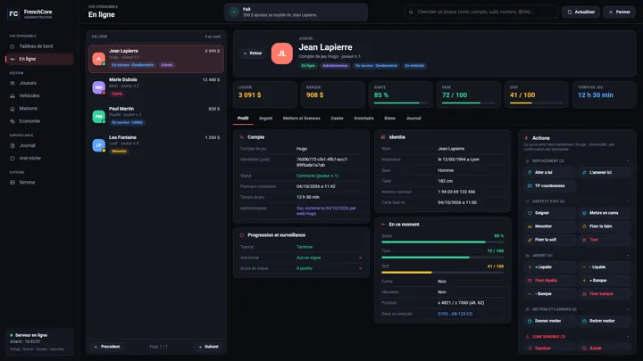Click the Retirer metier action

pyautogui.click(x=605, y=321)
